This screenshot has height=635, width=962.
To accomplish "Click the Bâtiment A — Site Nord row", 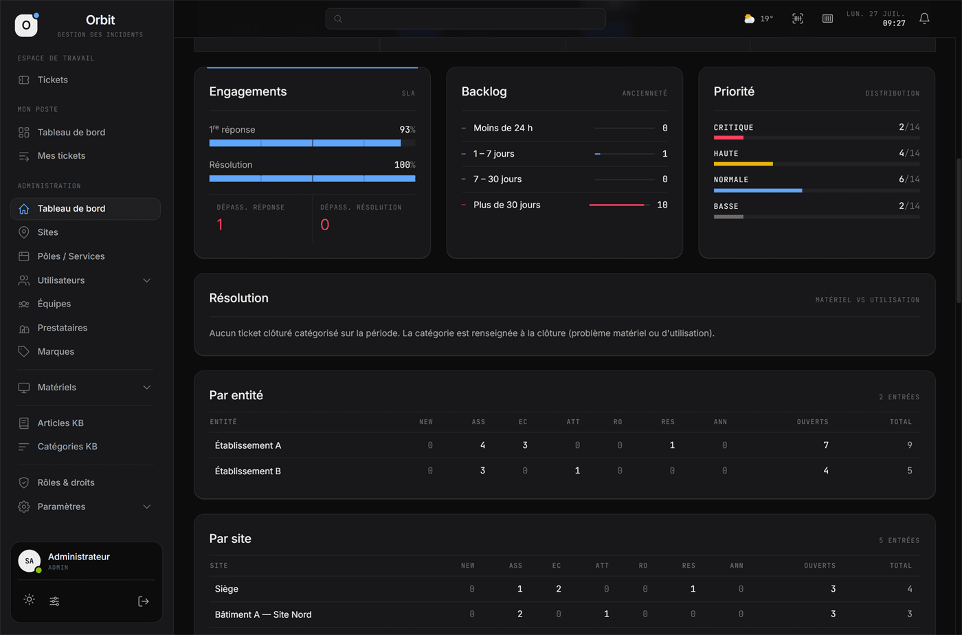I will pyautogui.click(x=565, y=614).
